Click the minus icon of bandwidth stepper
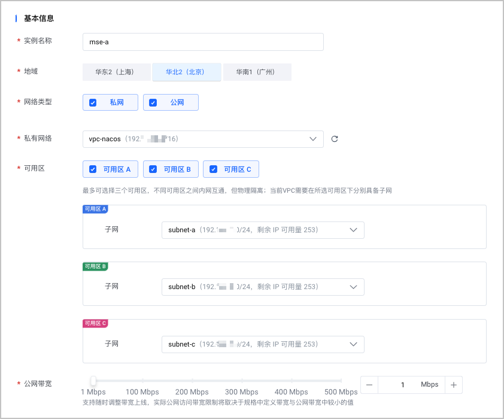Screen dimensions: 504x419 (369, 385)
